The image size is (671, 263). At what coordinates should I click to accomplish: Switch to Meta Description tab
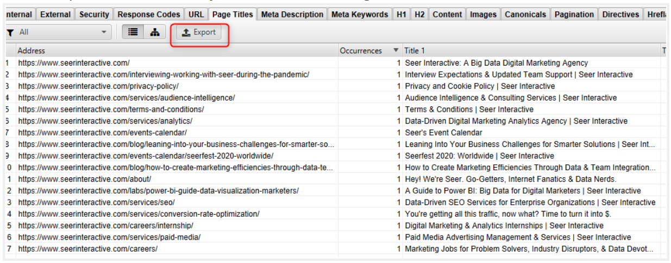pos(292,15)
